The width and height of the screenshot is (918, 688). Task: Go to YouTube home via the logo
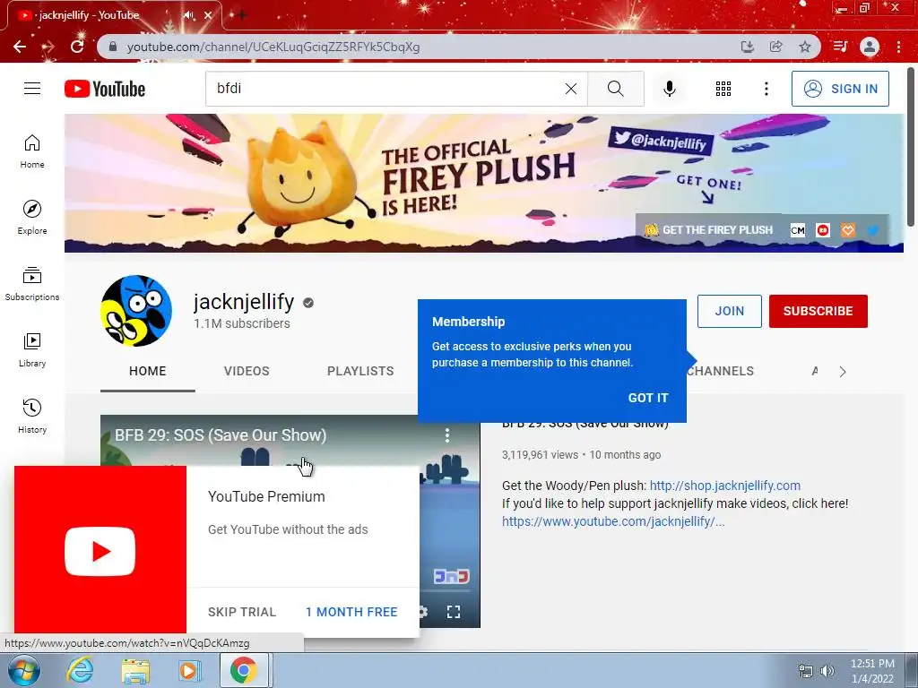tap(105, 89)
